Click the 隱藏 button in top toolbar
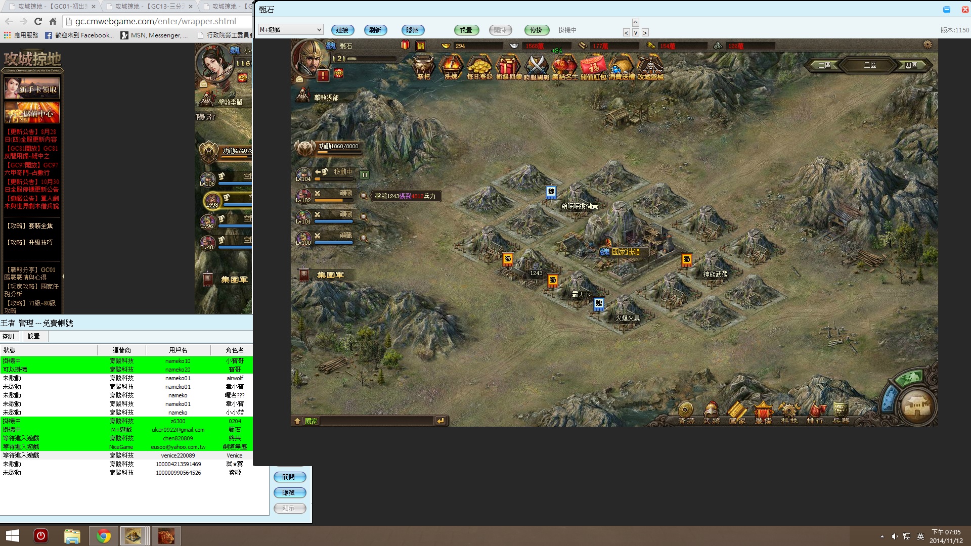Image resolution: width=971 pixels, height=546 pixels. 413,30
